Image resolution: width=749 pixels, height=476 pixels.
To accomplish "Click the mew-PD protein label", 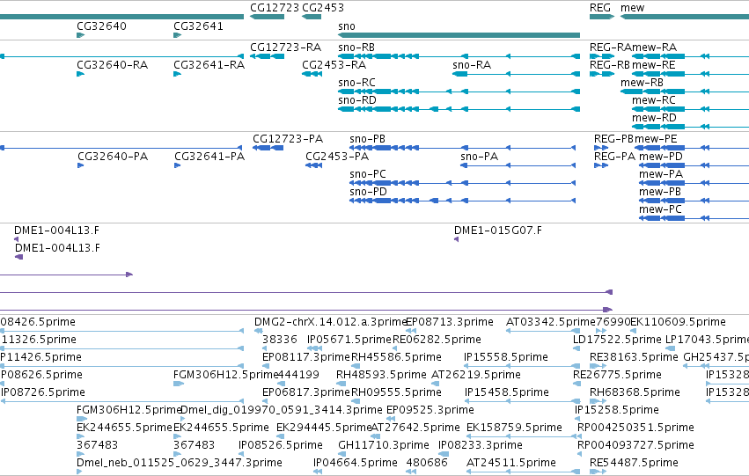I will 661,157.
